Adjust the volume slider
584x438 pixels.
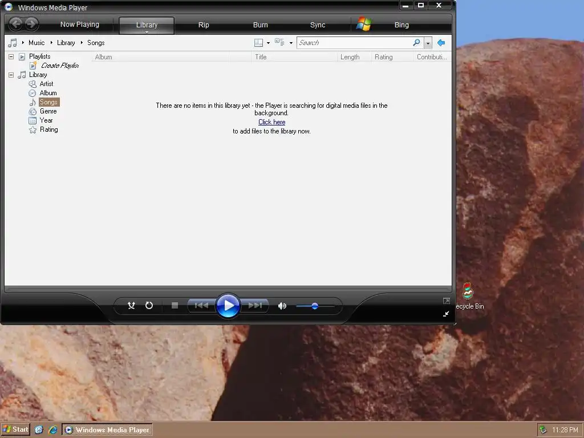[x=315, y=306]
